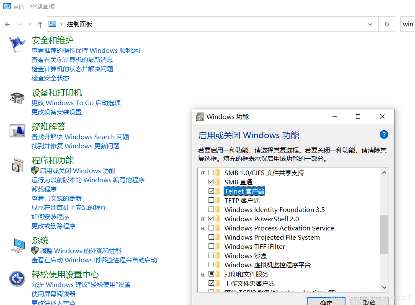Click the folder icon beside Windows 沙盒
The image size is (415, 305).
(218, 256)
